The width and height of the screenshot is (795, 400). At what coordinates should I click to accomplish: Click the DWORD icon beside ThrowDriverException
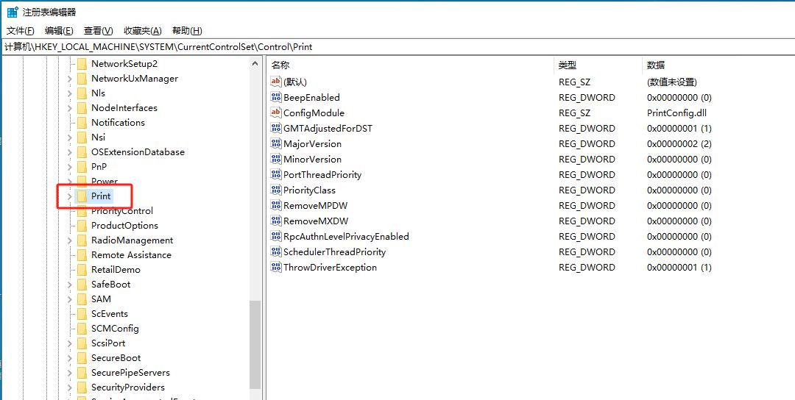click(x=276, y=267)
